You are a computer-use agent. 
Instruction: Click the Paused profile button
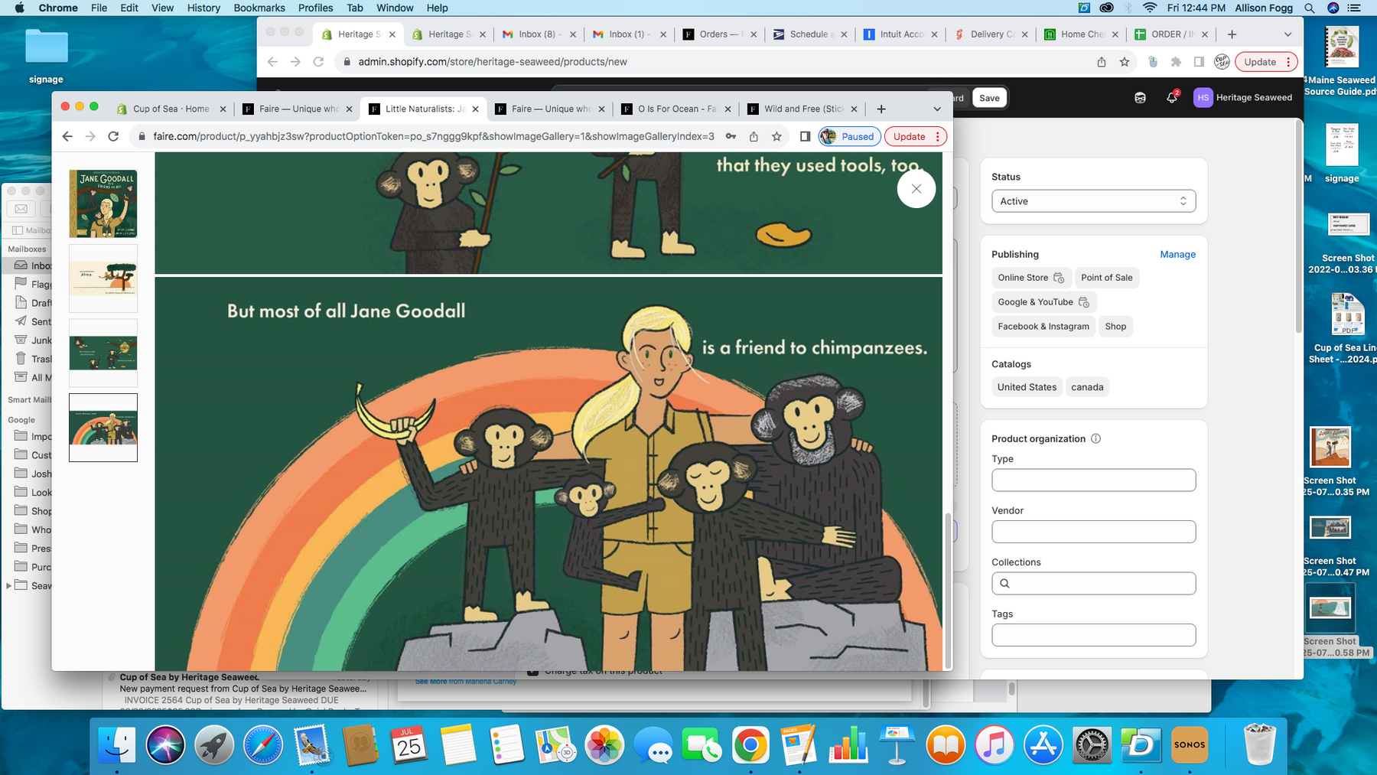(849, 136)
